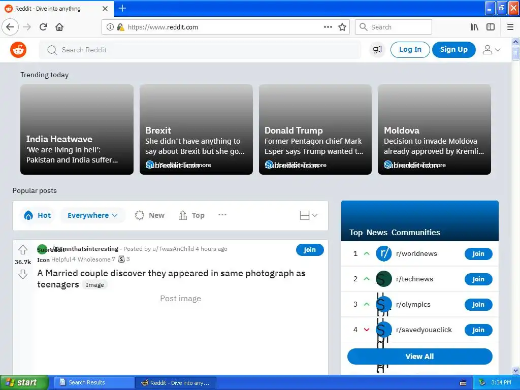
Task: Click Reddit taskbar button
Action: point(176,383)
